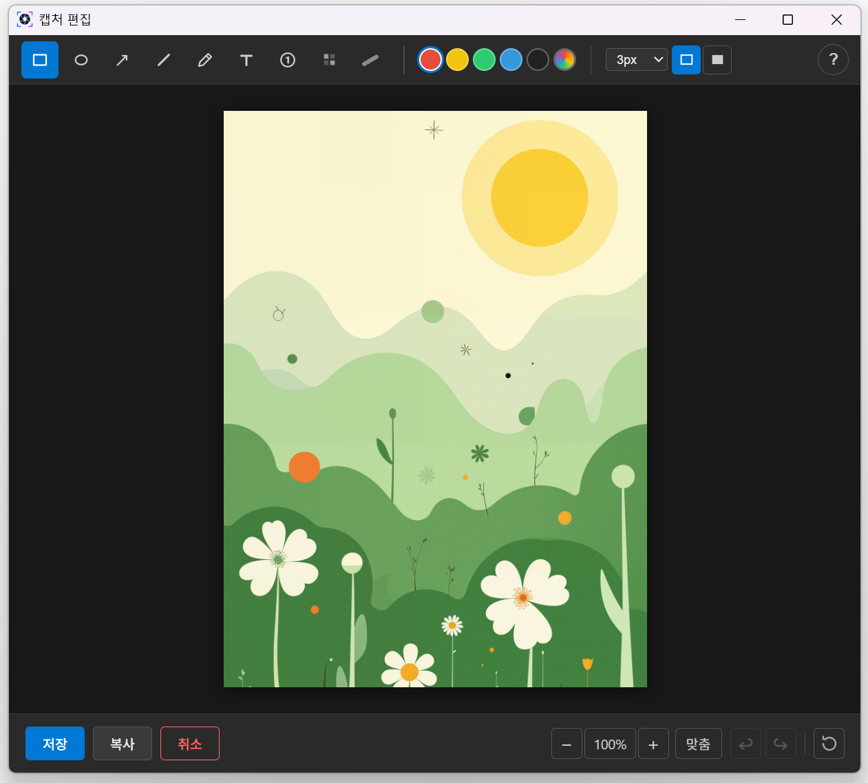This screenshot has height=783, width=868.
Task: Pick the red color swatch
Action: tap(430, 60)
